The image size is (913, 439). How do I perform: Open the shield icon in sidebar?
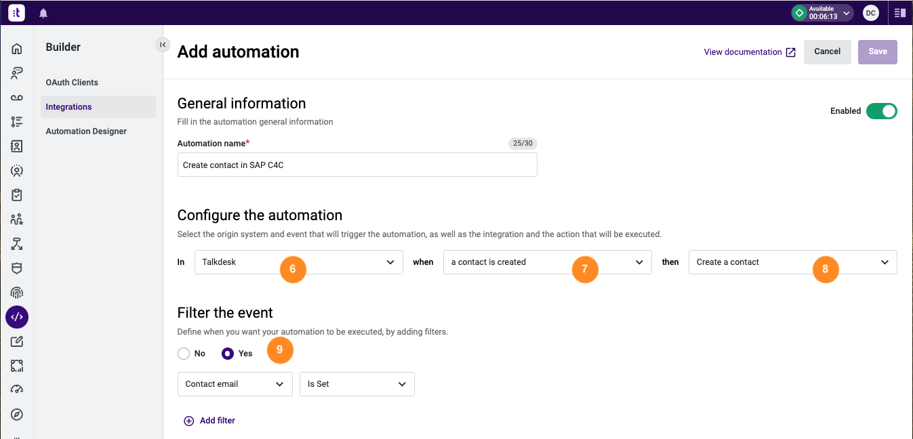pos(17,268)
